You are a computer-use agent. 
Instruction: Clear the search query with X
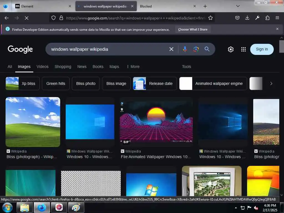171,49
